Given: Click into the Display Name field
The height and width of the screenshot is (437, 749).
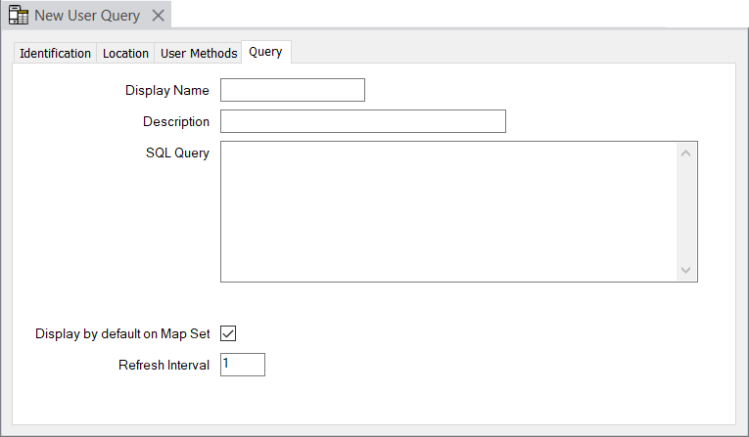Looking at the screenshot, I should (x=292, y=91).
